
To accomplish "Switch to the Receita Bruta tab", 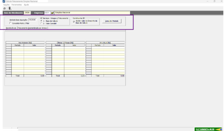I will [x=11, y=28].
